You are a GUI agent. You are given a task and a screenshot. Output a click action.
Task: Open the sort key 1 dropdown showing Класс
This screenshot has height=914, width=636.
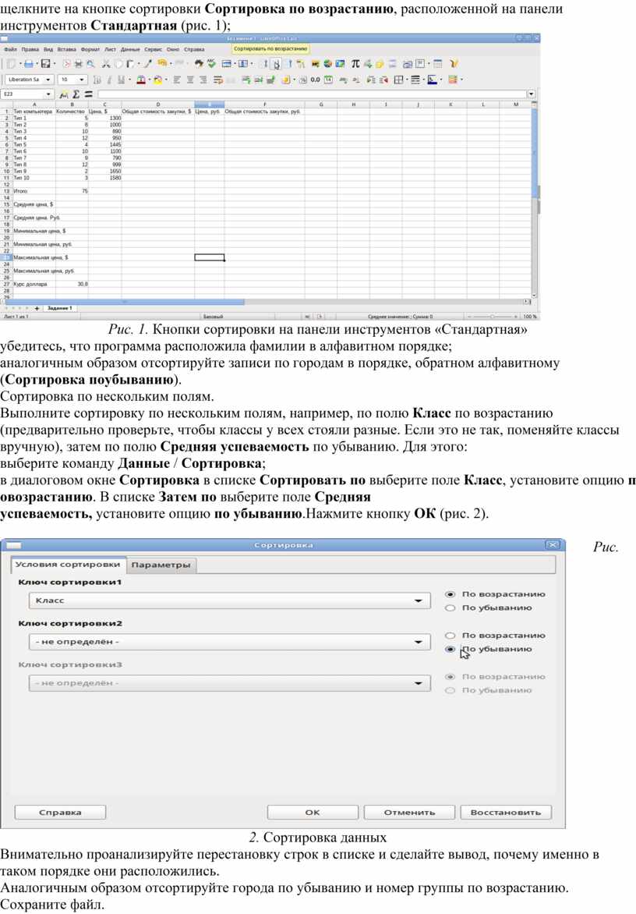point(229,600)
